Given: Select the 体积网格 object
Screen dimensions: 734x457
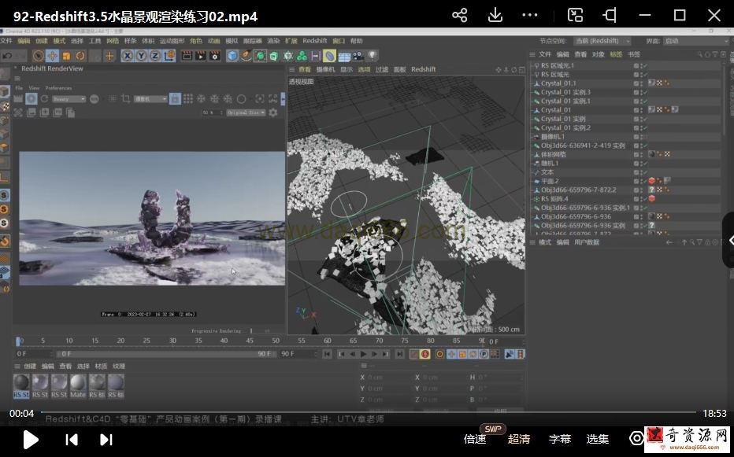Looking at the screenshot, I should click(554, 154).
